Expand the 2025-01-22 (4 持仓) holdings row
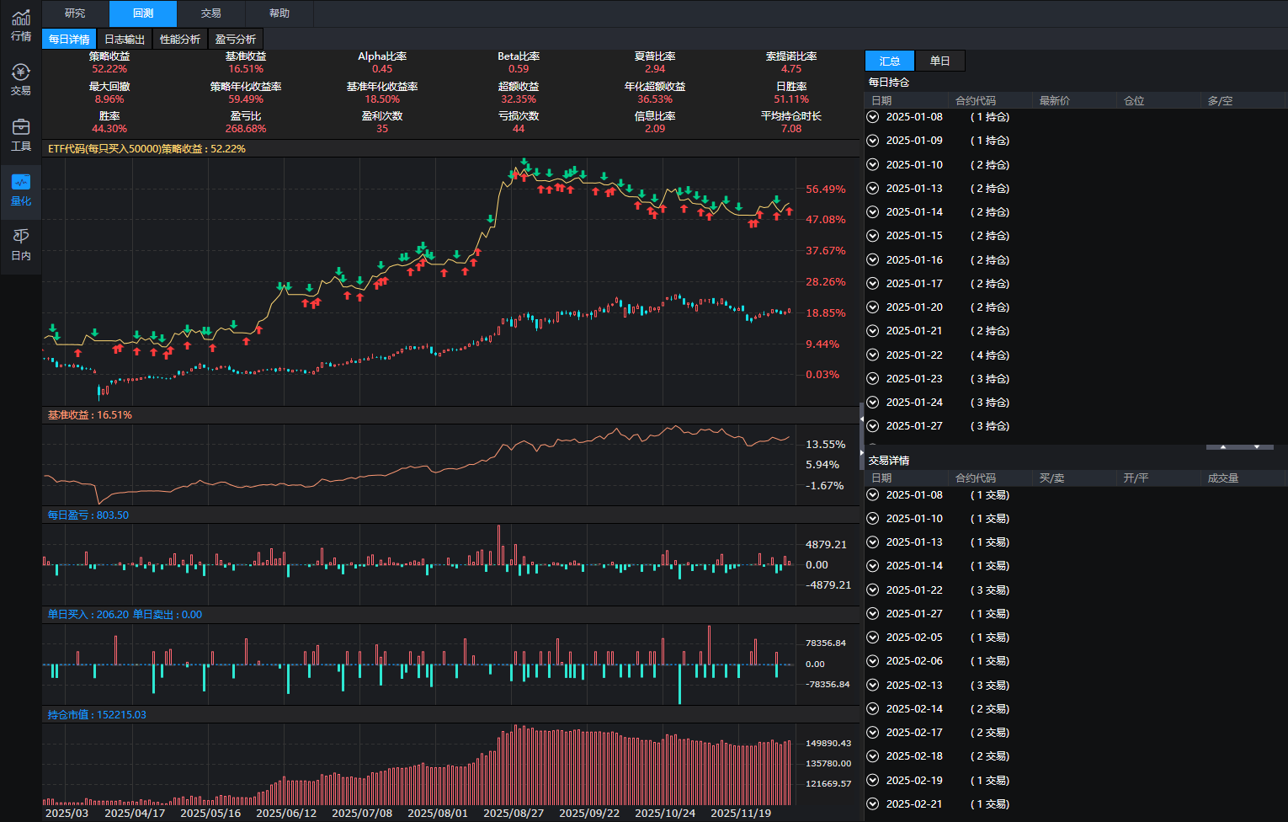1288x822 pixels. (x=873, y=355)
